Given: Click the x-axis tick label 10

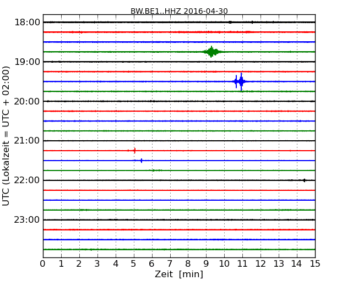Looking at the screenshot, I should point(224,264).
